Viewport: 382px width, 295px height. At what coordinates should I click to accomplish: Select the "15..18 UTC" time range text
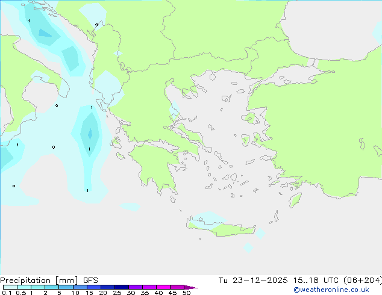click(316, 281)
